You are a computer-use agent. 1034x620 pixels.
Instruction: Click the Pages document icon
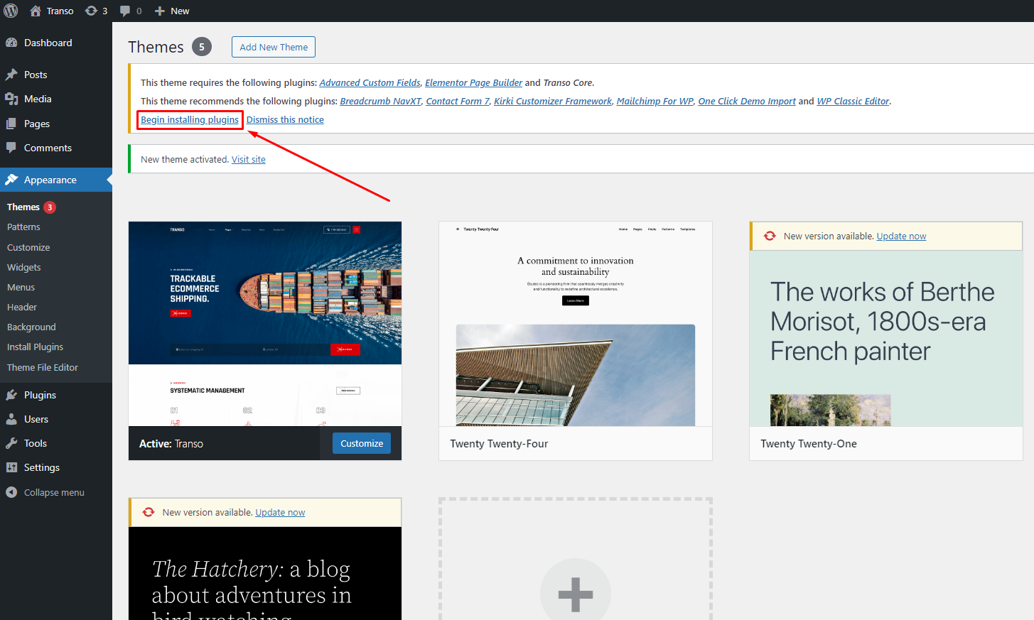click(x=11, y=124)
